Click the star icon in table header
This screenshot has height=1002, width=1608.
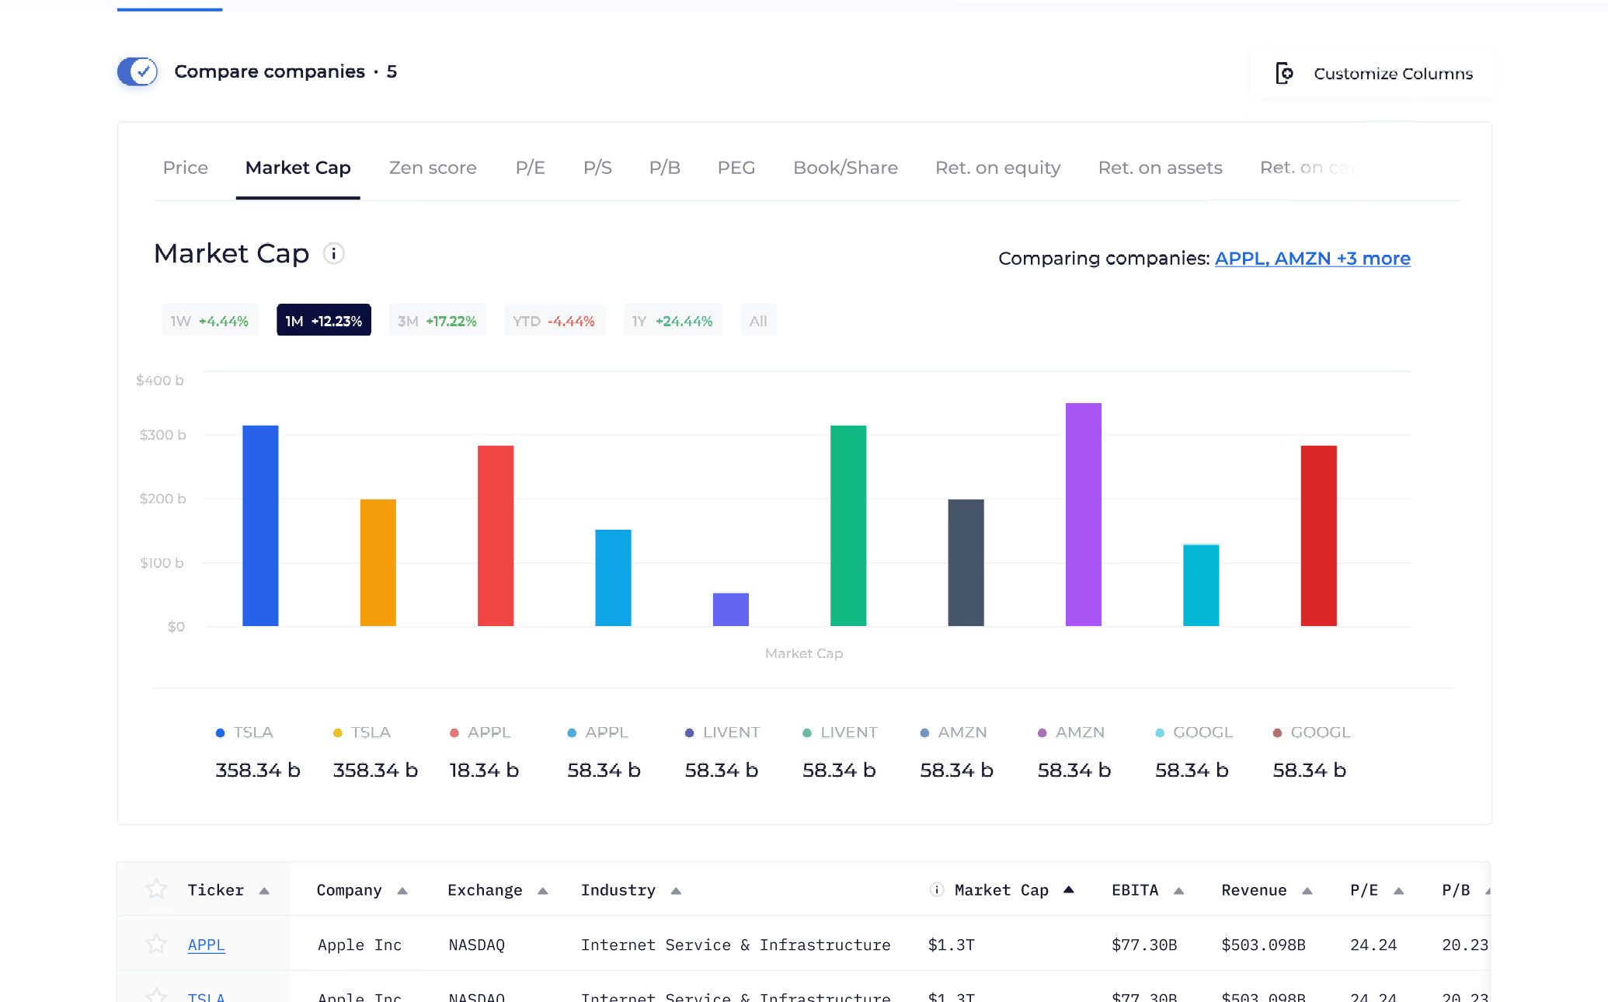click(156, 889)
